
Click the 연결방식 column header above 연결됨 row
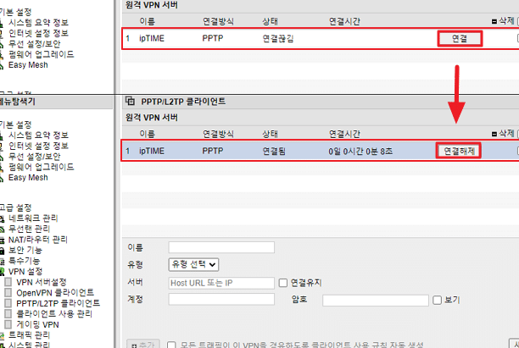[218, 134]
